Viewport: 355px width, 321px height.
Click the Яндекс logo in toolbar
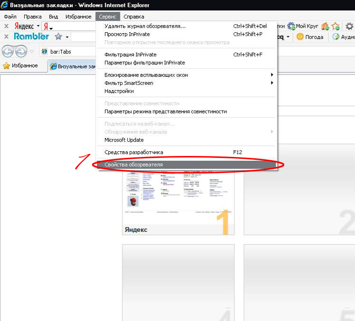tap(24, 26)
